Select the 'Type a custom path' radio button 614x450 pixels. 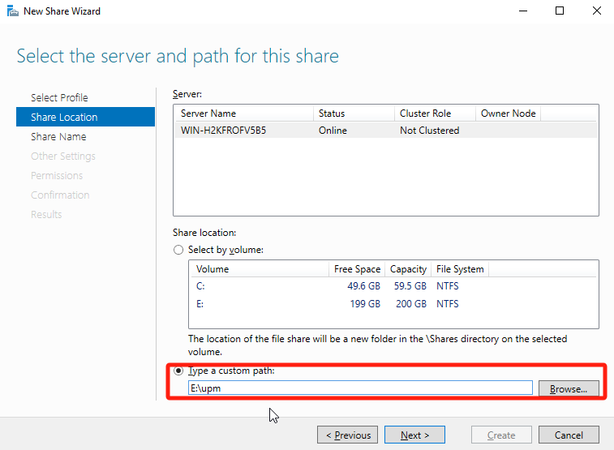click(x=178, y=371)
